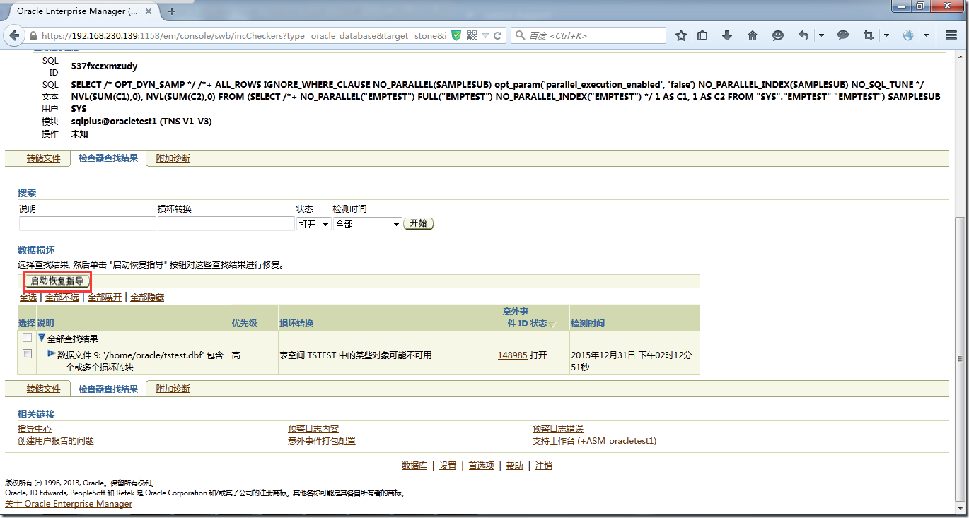Image resolution: width=969 pixels, height=518 pixels.
Task: Click the globe toolbar icon
Action: point(909,35)
